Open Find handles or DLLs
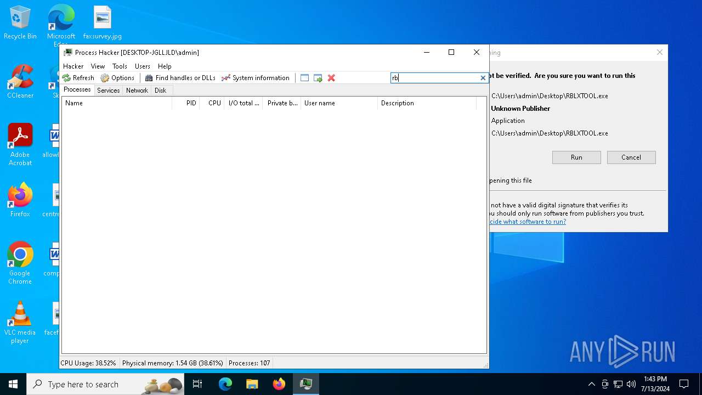Screen dimensions: 702x395 coord(180,78)
